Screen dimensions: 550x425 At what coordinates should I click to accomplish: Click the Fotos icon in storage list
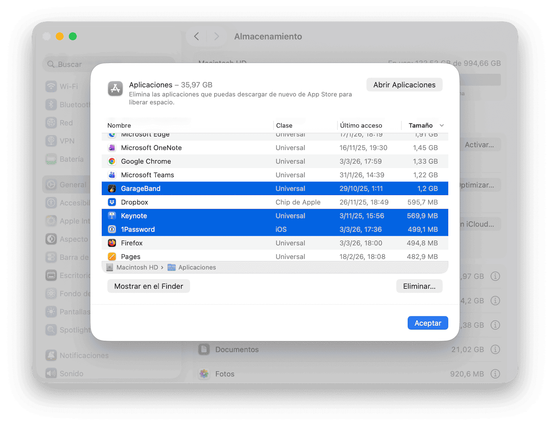pyautogui.click(x=204, y=374)
